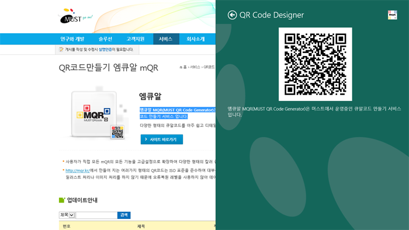Click the home icon in breadcrumb

pos(181,67)
